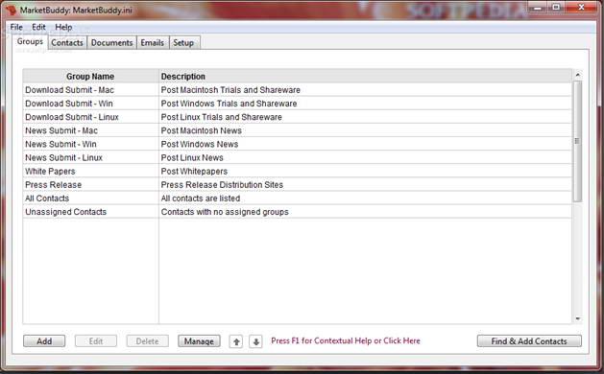This screenshot has width=604, height=374.
Task: Open the Contextual Help link
Action: (346, 340)
